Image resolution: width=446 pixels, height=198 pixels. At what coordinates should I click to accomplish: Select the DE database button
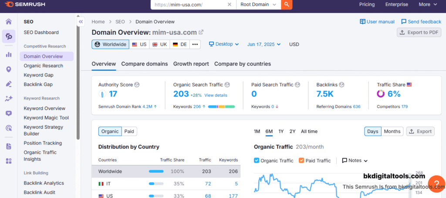(x=180, y=44)
